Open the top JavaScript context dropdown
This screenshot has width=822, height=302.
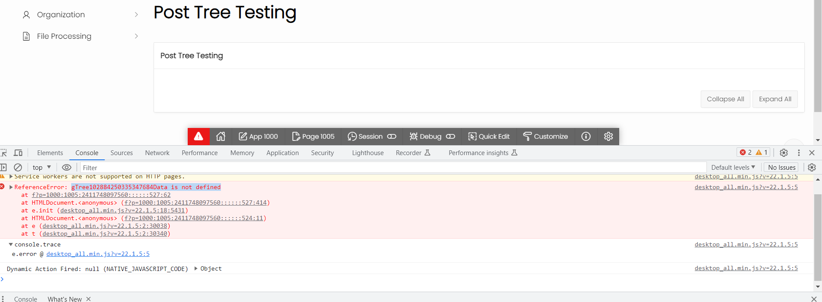(41, 168)
